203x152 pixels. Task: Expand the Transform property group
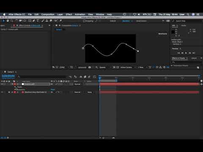tap(15, 90)
